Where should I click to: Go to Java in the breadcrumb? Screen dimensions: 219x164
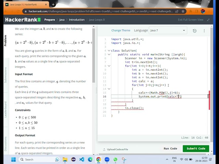click(x=62, y=20)
